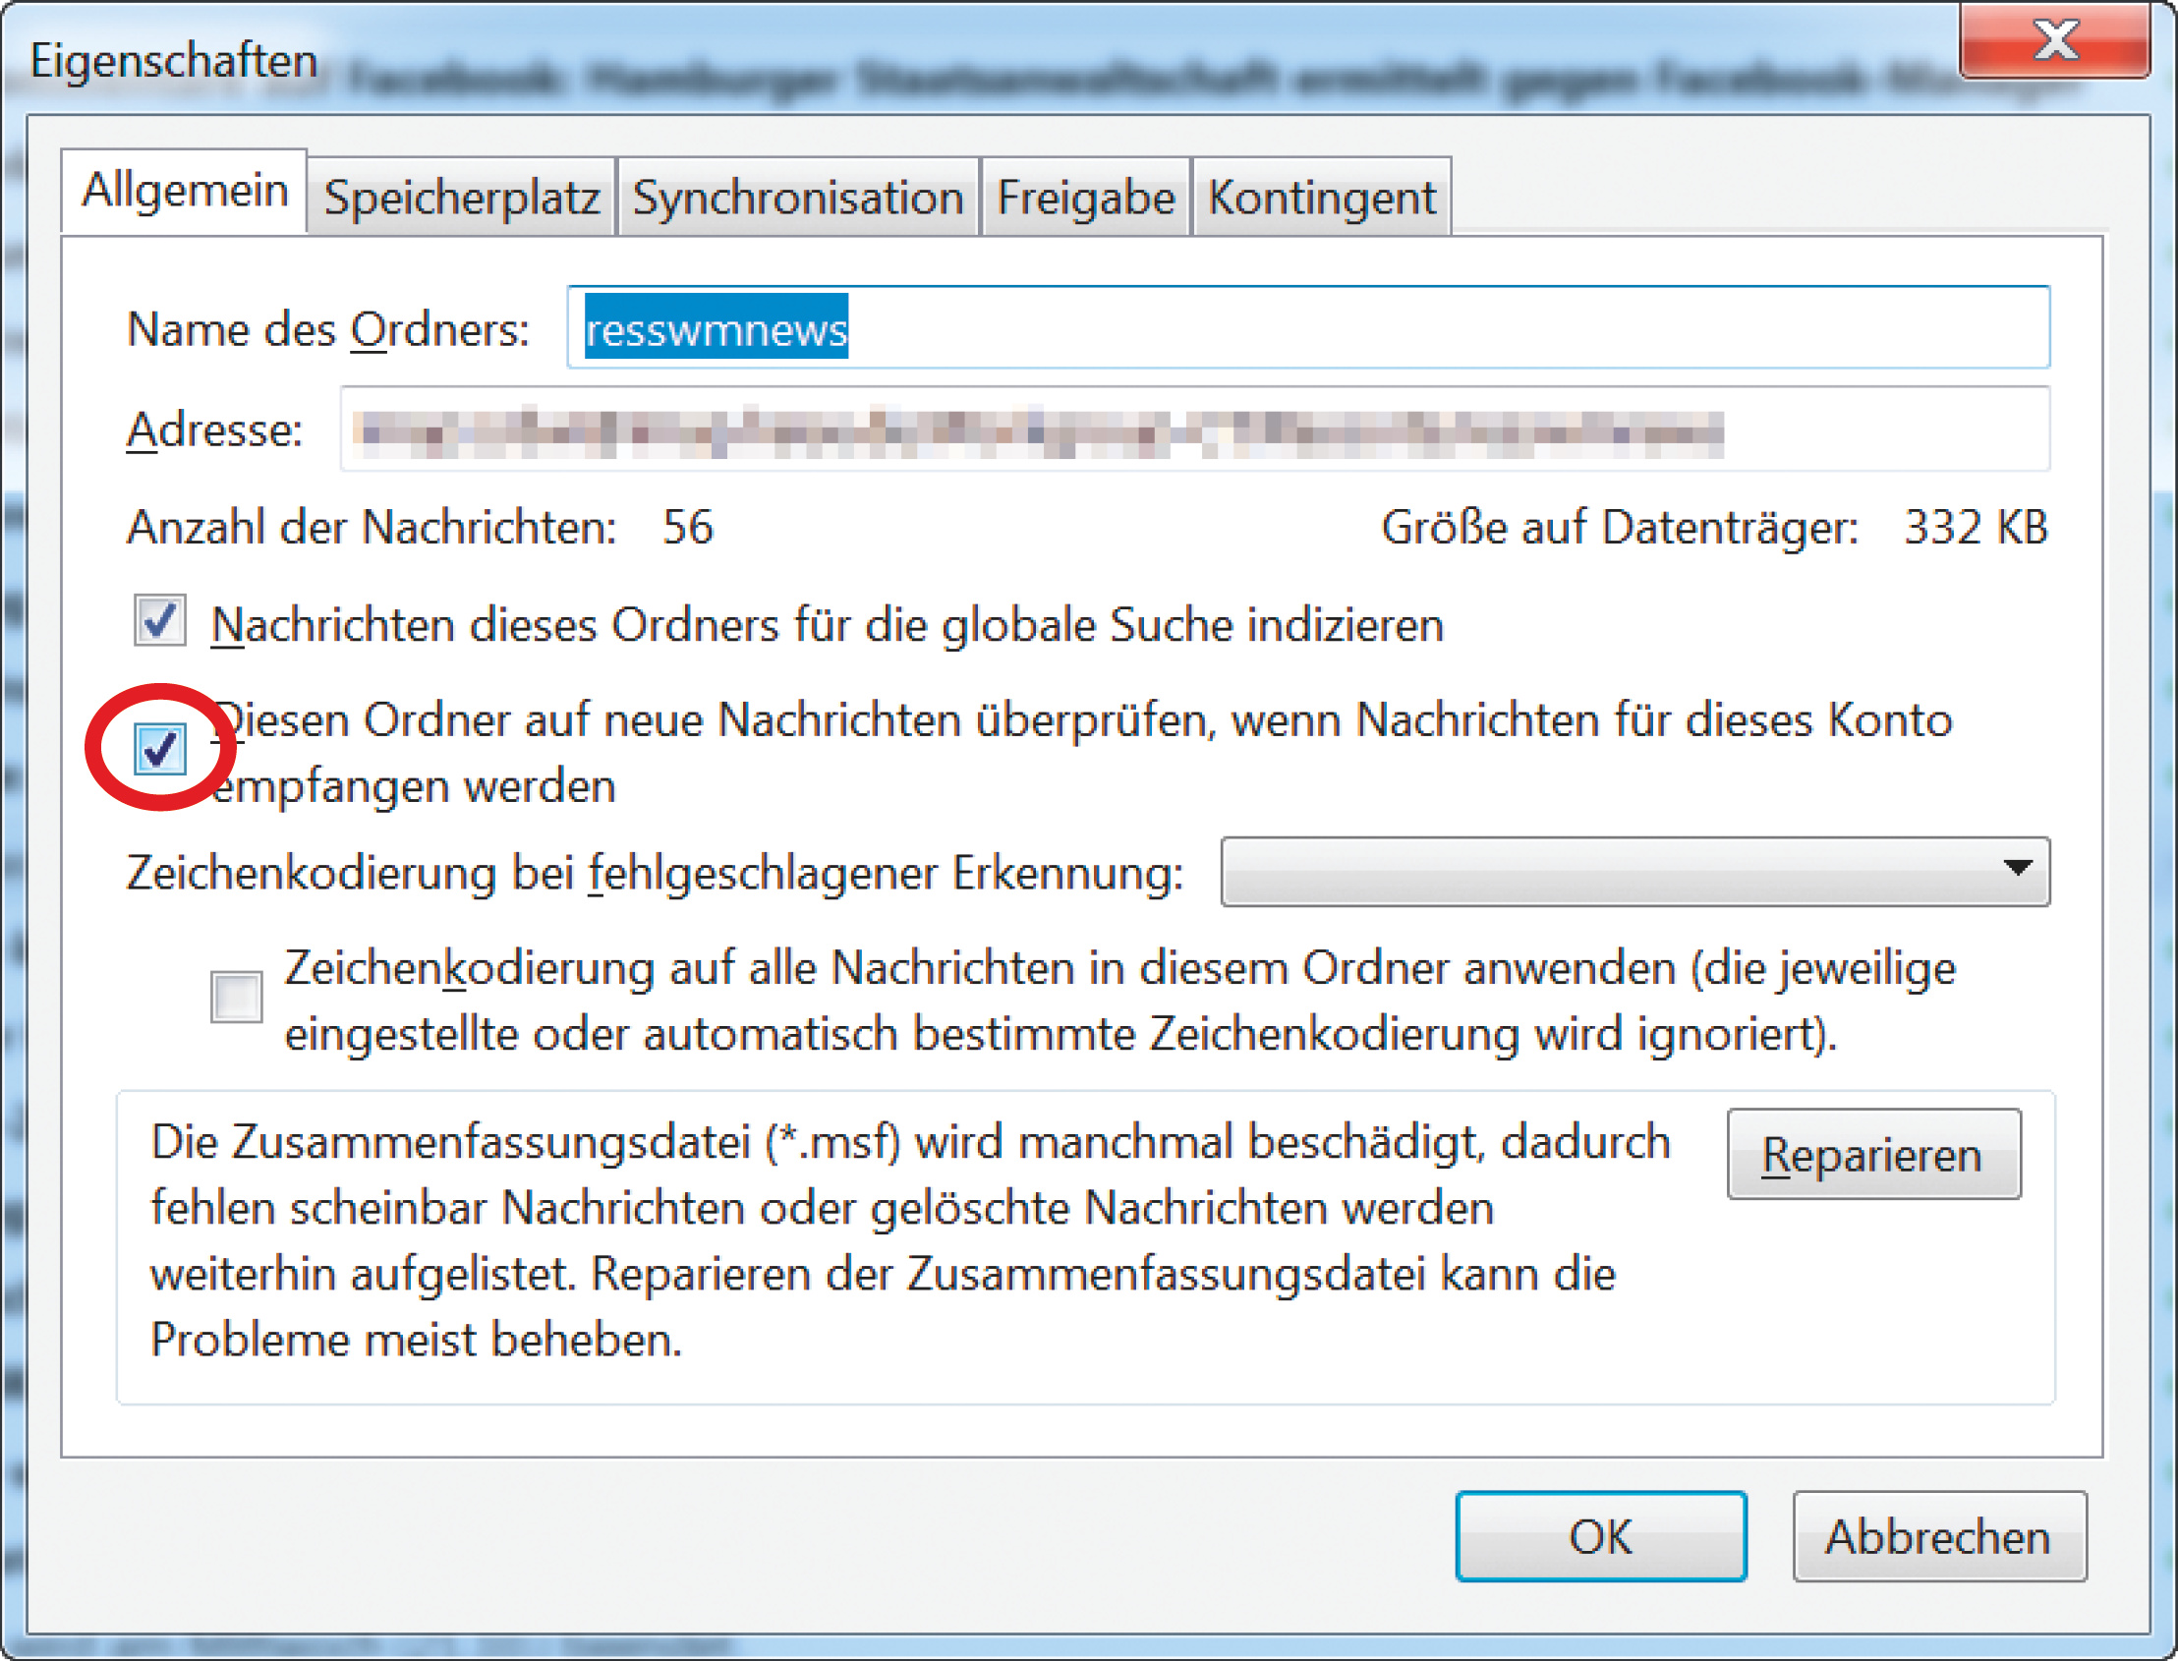2178x1661 pixels.
Task: Enable Zeichenkodierung auf alle Nachrichten checkbox
Action: 236,996
